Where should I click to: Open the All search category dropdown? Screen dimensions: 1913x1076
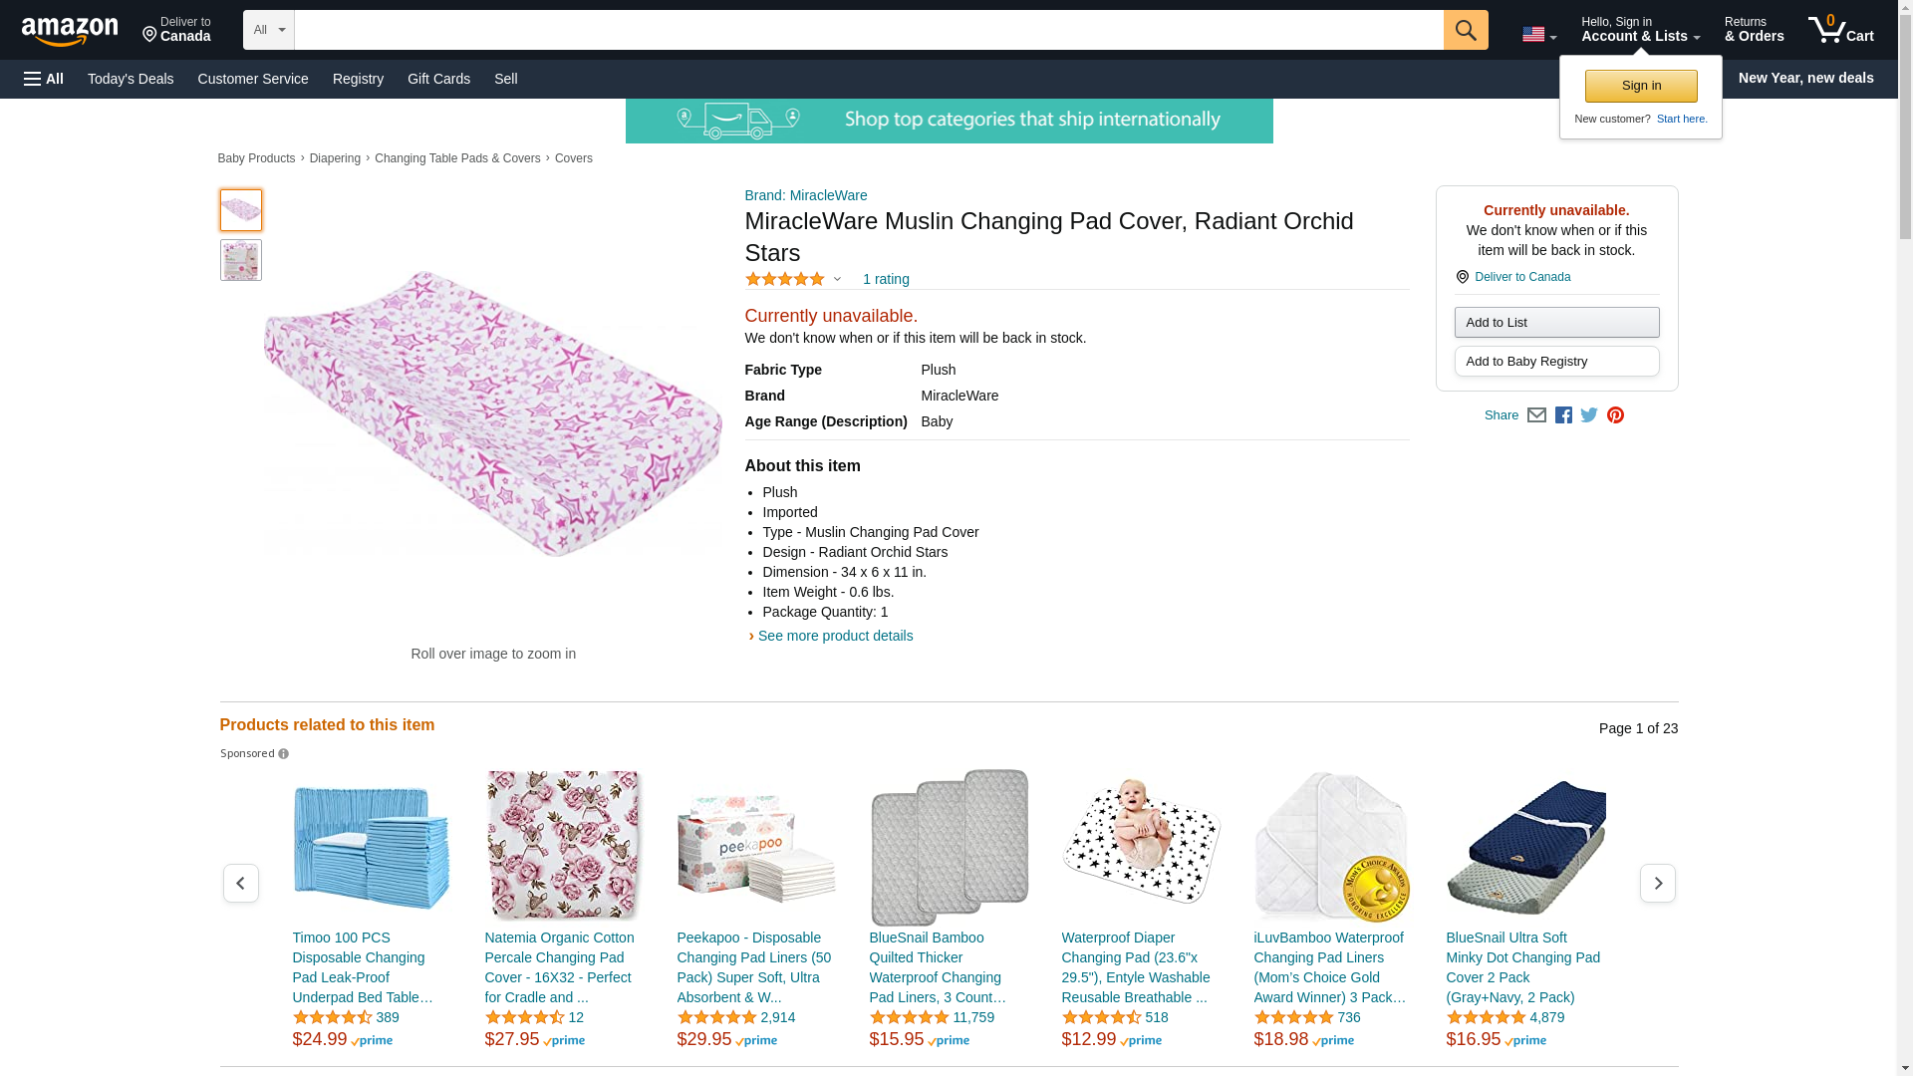268,30
